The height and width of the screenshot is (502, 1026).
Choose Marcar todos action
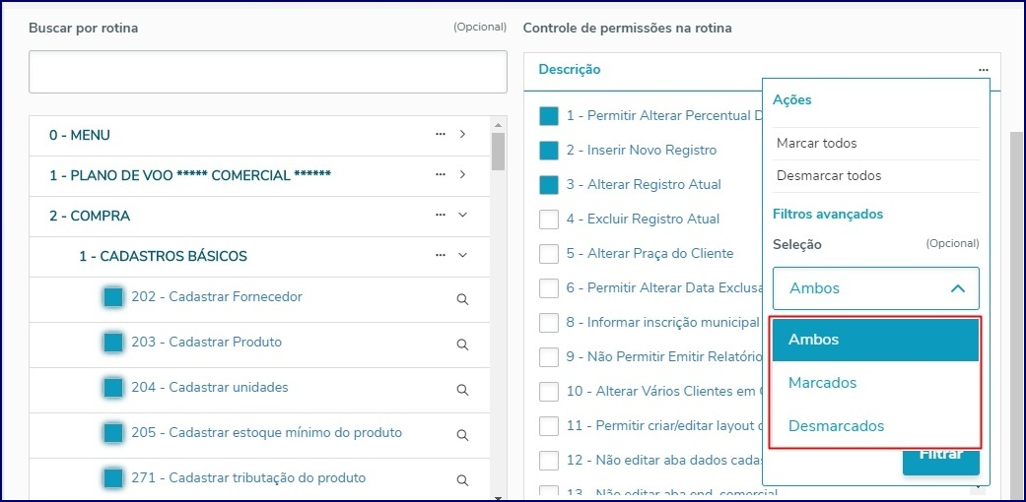pyautogui.click(x=875, y=143)
